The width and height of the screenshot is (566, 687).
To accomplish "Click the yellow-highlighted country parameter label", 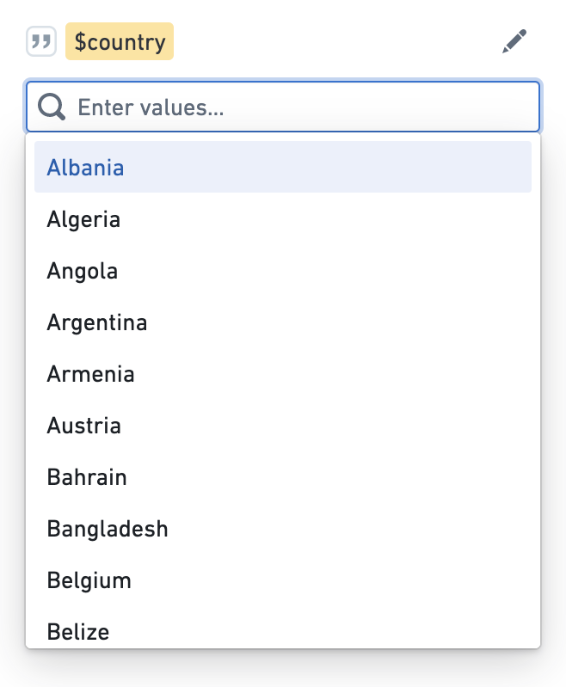I will pos(120,41).
